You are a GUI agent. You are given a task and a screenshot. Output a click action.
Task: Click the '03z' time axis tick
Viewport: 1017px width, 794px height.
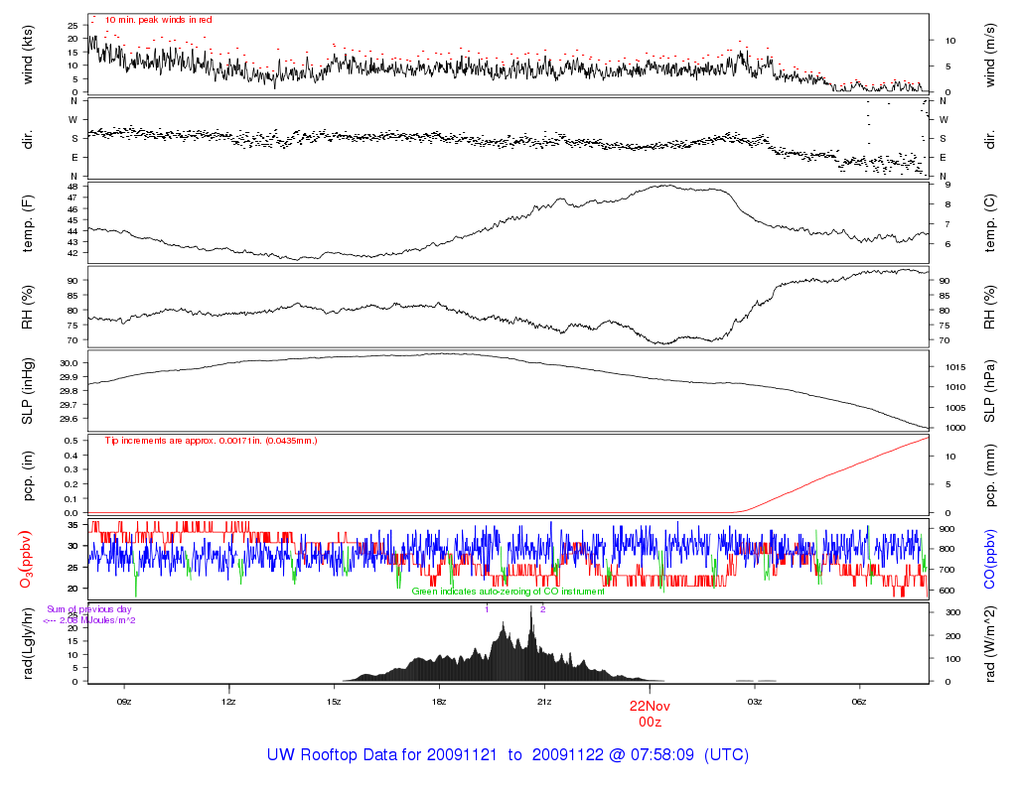tap(755, 702)
